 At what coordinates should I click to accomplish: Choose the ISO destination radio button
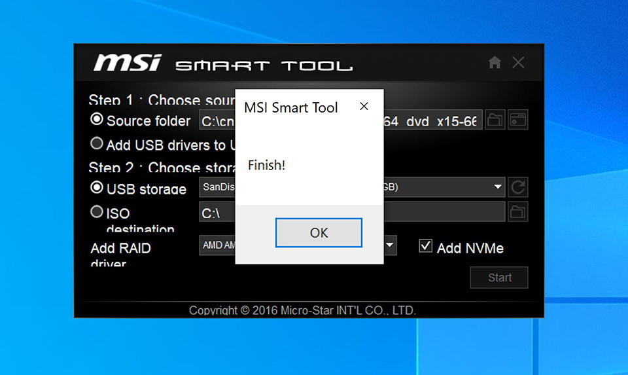click(97, 211)
